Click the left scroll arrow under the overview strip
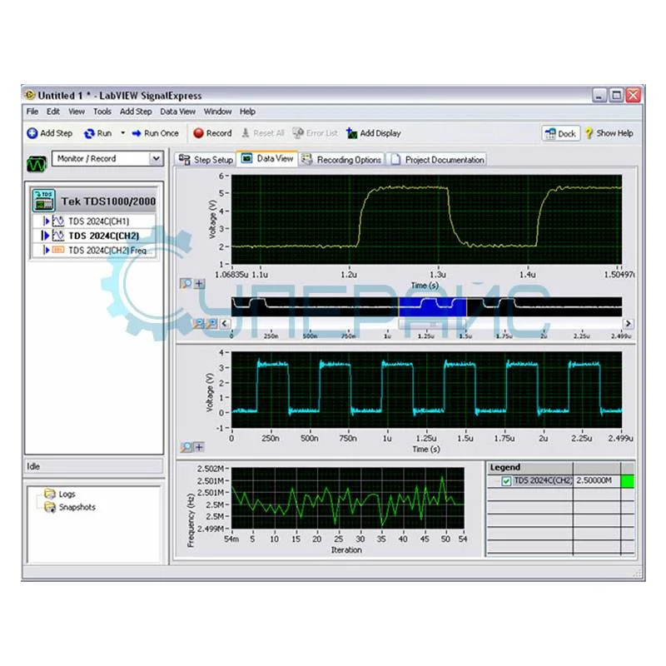This screenshot has width=666, height=666. click(x=223, y=322)
